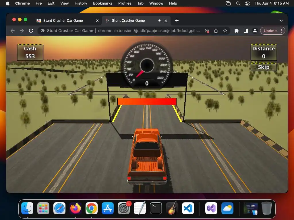Launch Visual Studio Code from the Dock

(x=188, y=208)
